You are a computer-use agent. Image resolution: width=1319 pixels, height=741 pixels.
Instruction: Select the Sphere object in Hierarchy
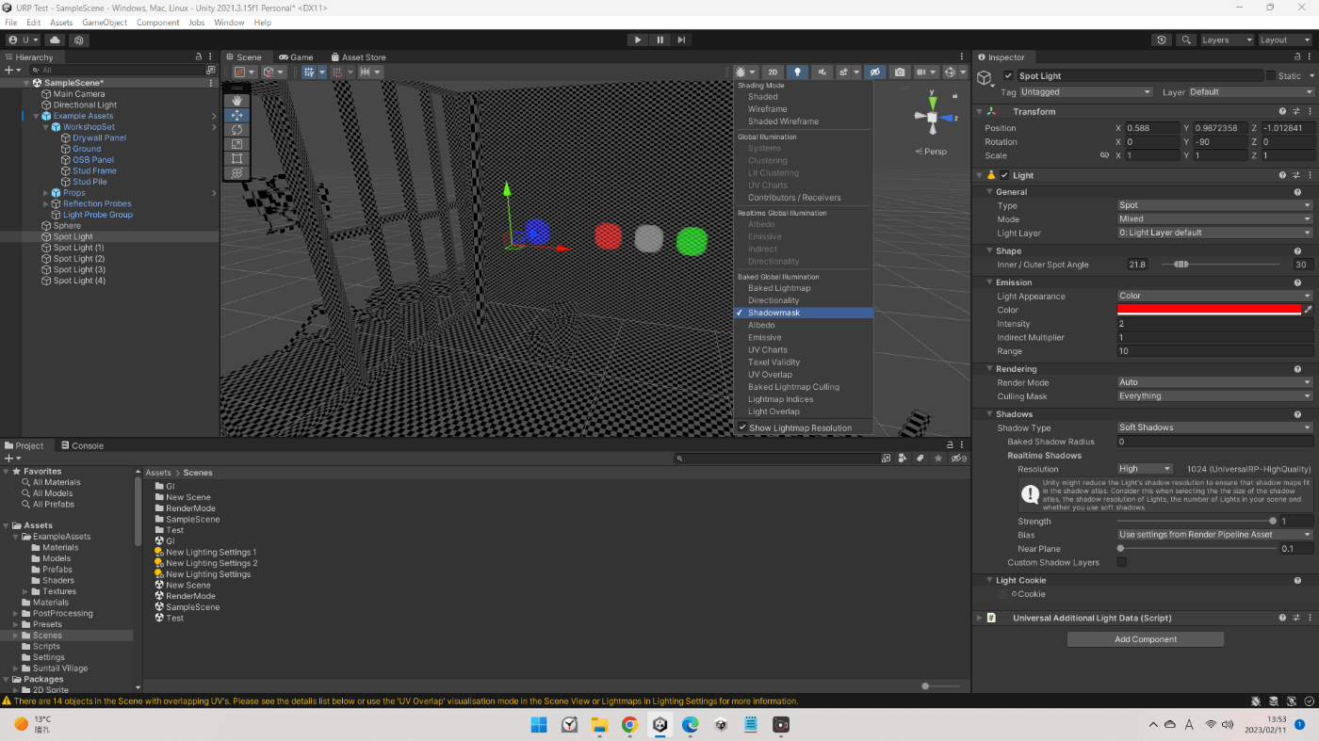point(67,226)
